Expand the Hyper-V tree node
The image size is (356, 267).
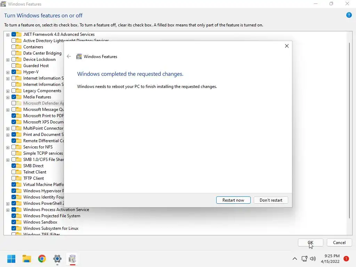[8, 72]
